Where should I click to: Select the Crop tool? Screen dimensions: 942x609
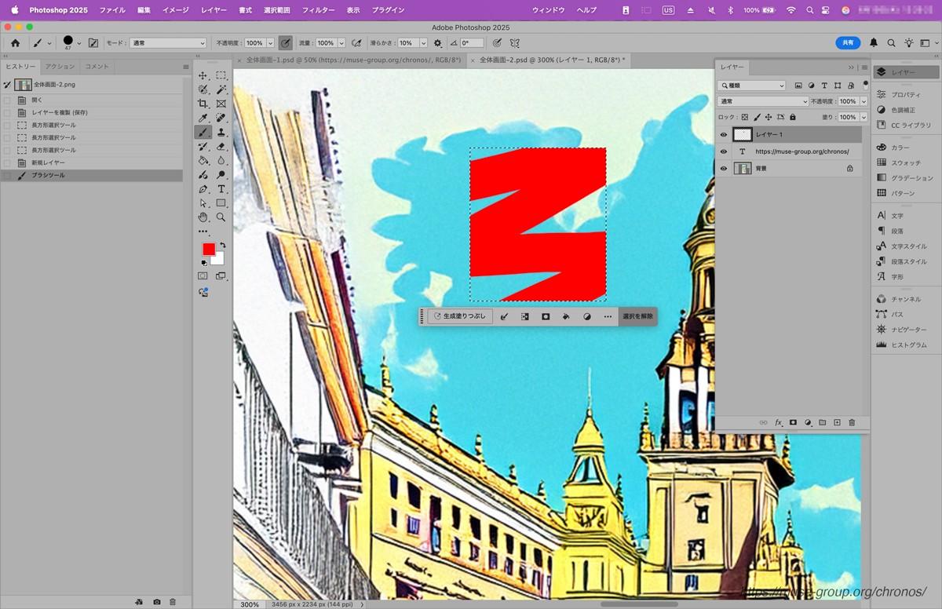tap(203, 104)
